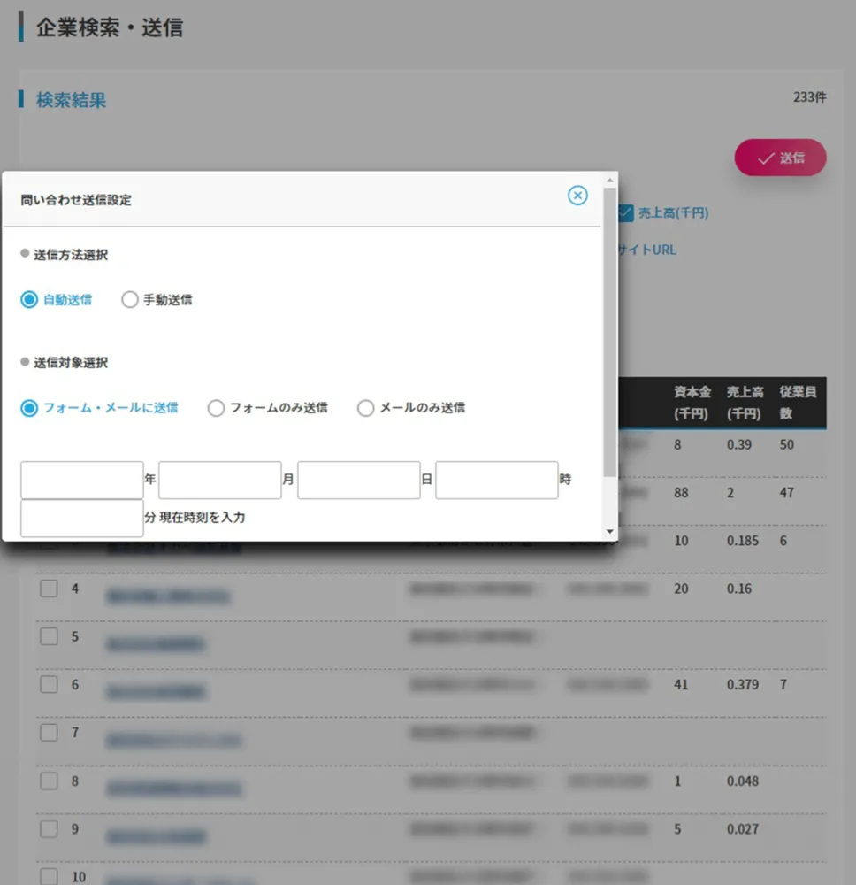
Task: Focus the 年 (year) input field
Action: 81,480
